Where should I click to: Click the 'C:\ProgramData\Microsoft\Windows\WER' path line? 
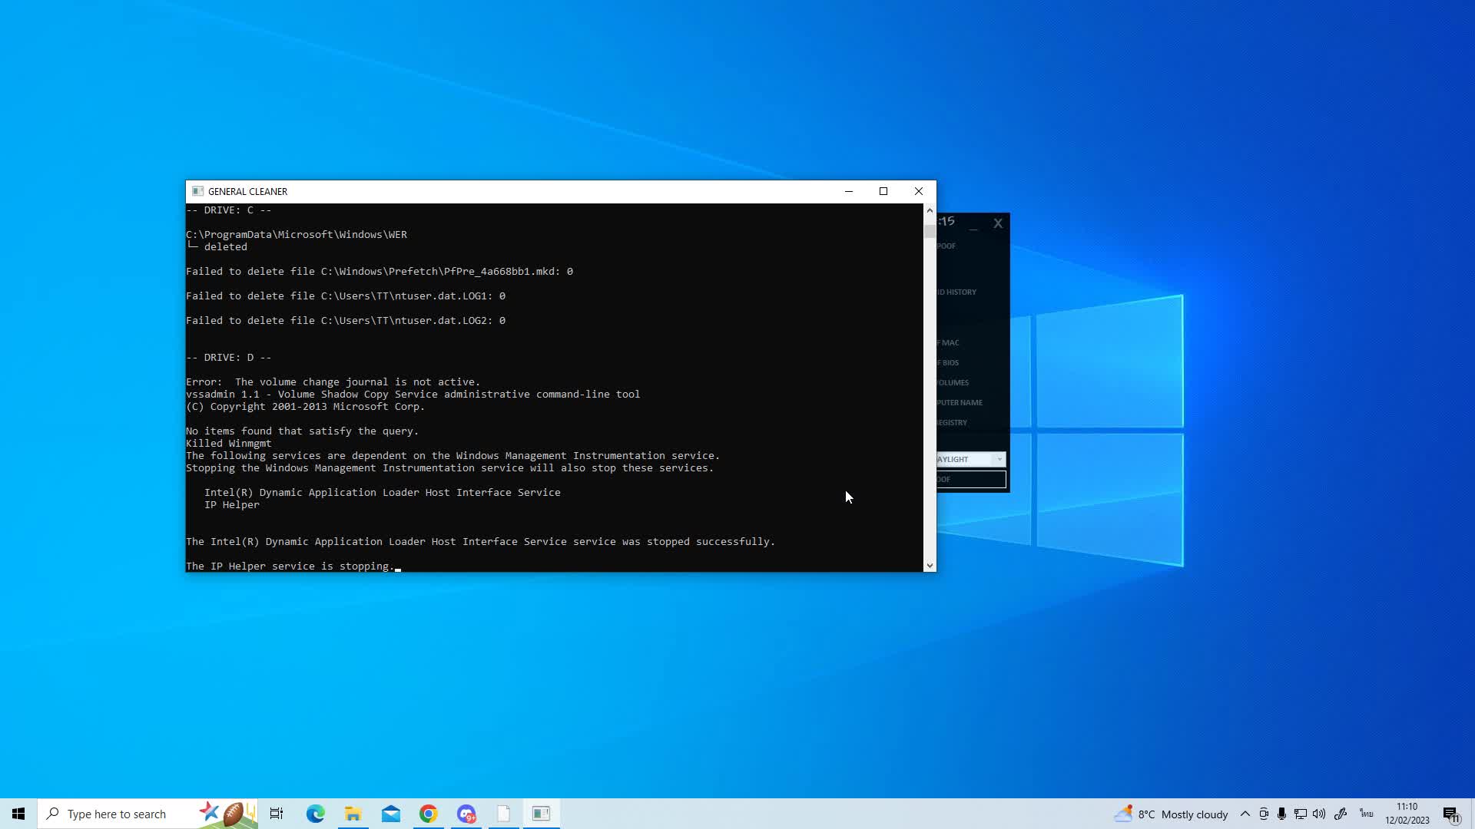point(297,235)
